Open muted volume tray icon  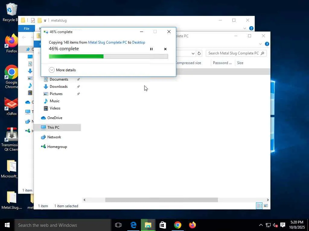click(275, 225)
